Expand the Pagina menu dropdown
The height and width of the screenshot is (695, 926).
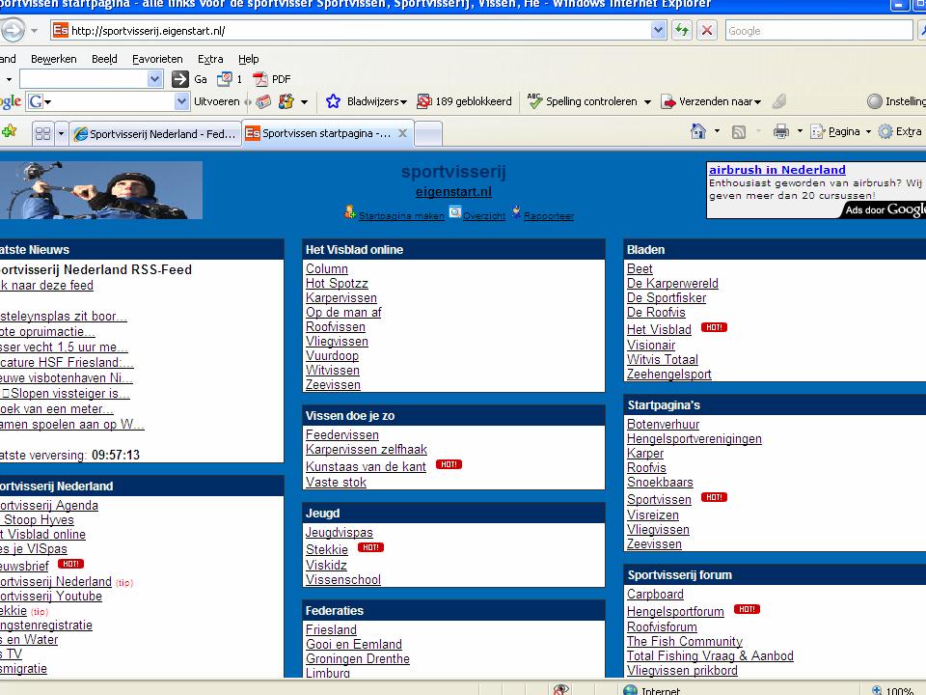pos(867,131)
